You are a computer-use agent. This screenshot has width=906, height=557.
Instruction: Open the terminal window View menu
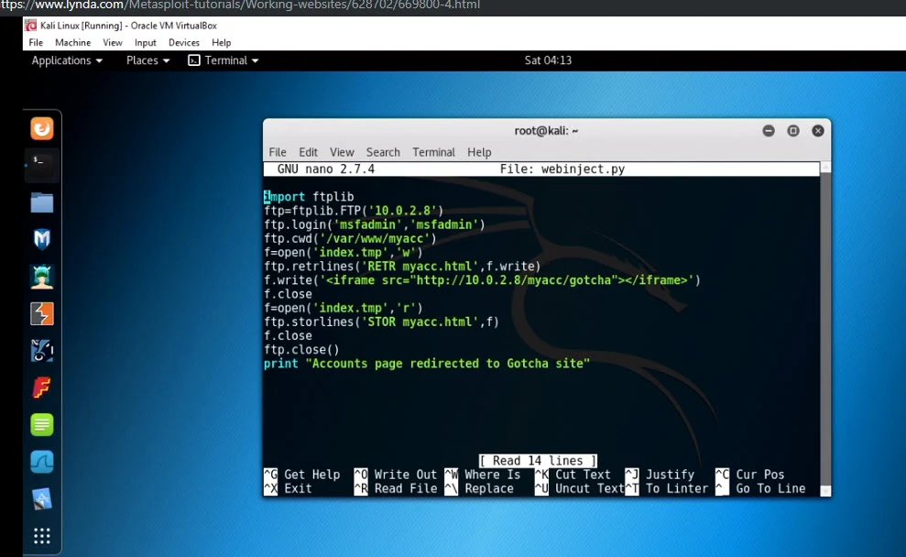point(342,152)
